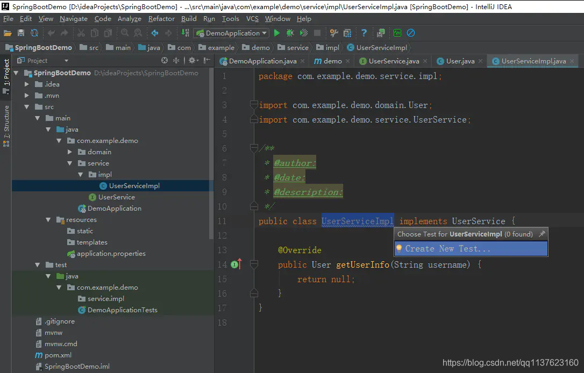Open the File menu
This screenshot has height=373, width=584.
pyautogui.click(x=8, y=19)
